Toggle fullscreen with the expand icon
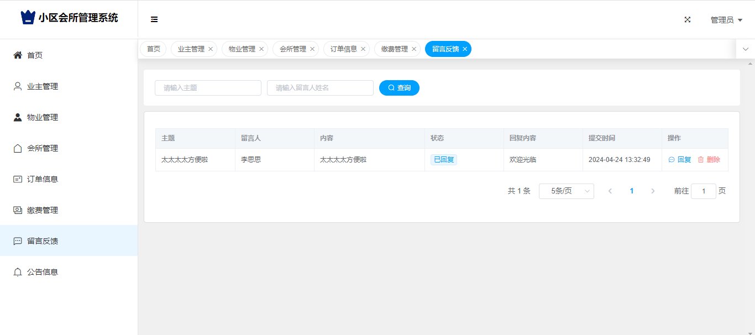This screenshot has width=755, height=335. coord(688,19)
